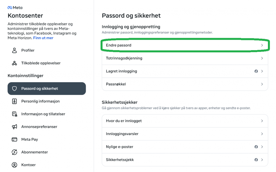Open Personlig informasjon via ID card icon
Viewport: 276px width, 172px height.
point(15,101)
